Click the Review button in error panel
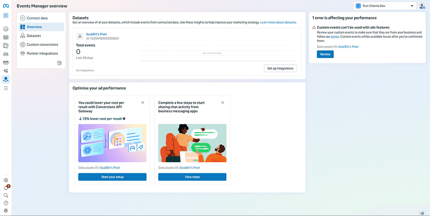 click(x=325, y=54)
